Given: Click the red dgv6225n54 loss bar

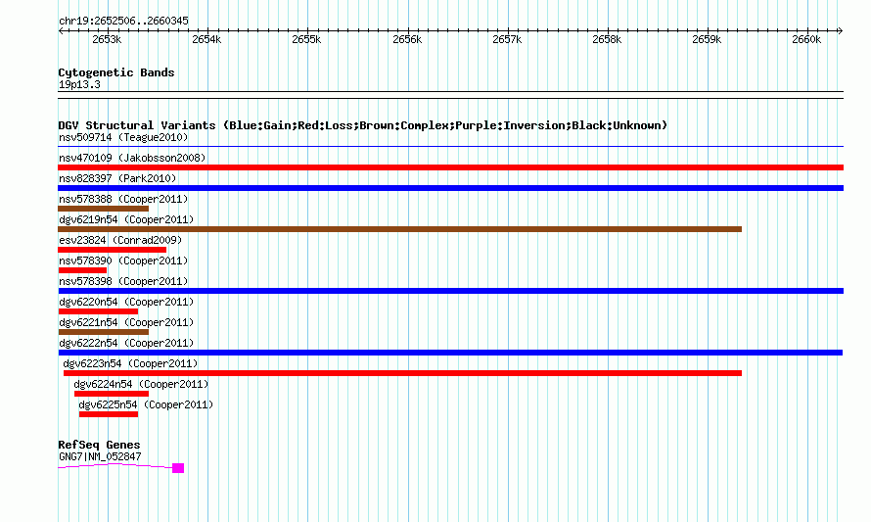Looking at the screenshot, I should coord(109,414).
